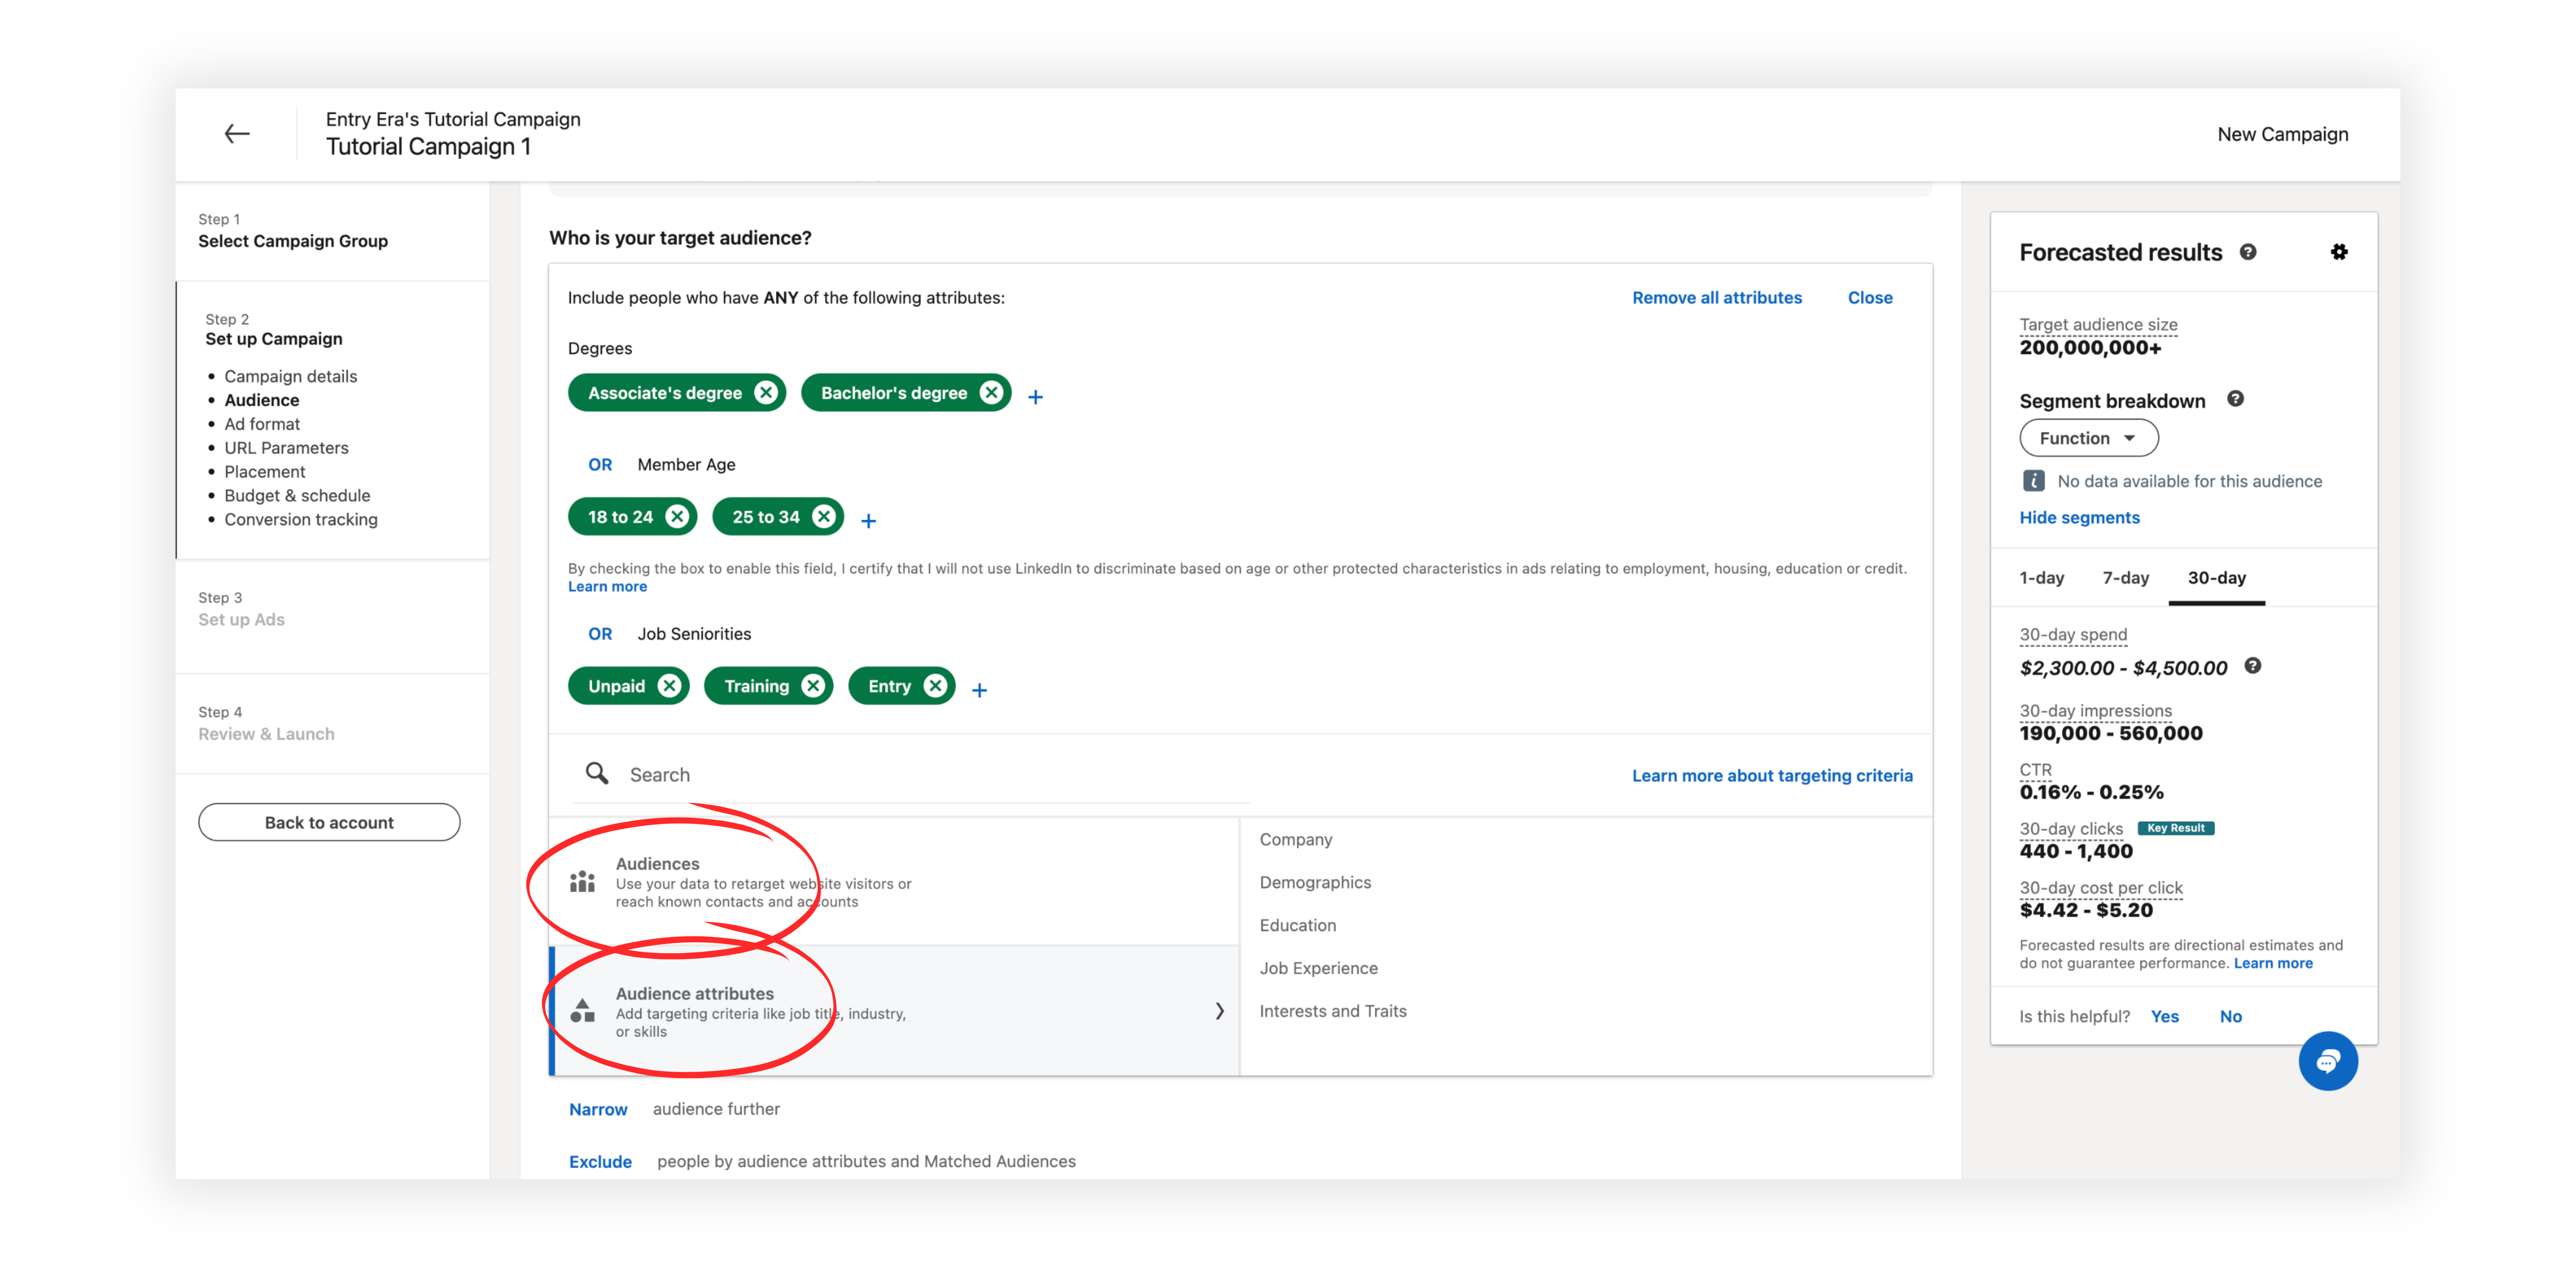Open the Function segment dropdown
Image resolution: width=2576 pixels, height=1268 pixels.
[2089, 438]
